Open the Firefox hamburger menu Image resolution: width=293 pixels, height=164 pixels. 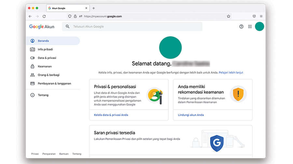click(261, 16)
